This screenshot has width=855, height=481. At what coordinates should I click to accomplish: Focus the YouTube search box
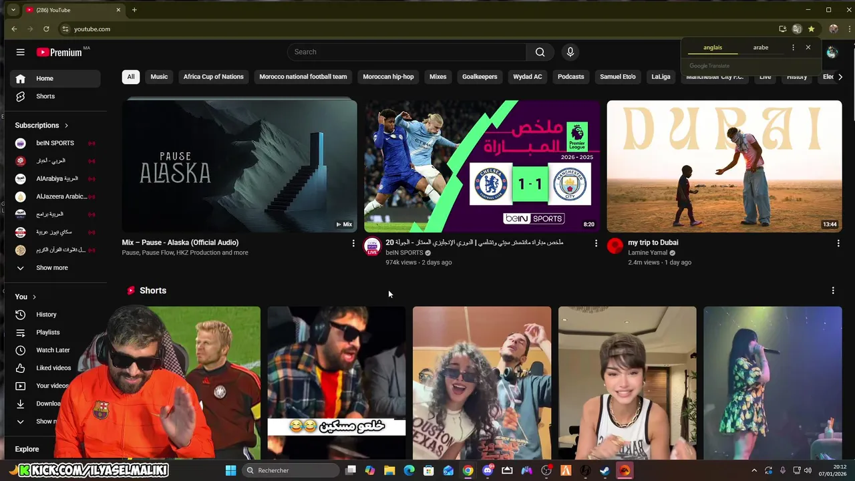pos(407,52)
